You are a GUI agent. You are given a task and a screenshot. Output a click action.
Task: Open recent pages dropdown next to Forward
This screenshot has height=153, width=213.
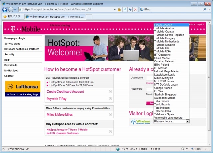pos(15,10)
